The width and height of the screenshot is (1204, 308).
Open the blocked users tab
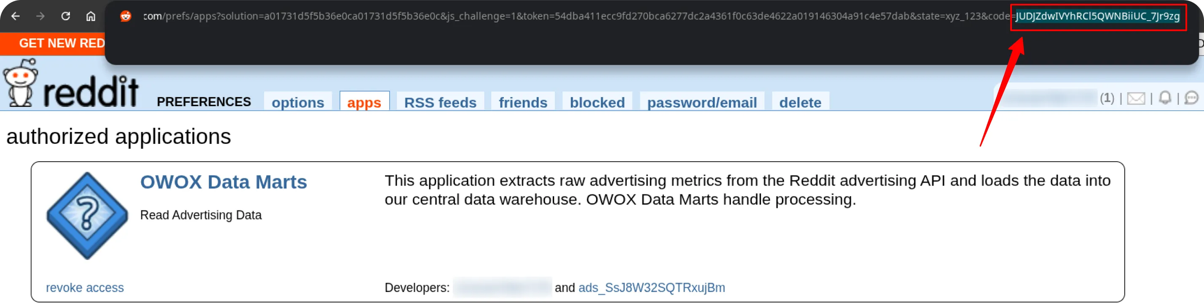coord(597,103)
